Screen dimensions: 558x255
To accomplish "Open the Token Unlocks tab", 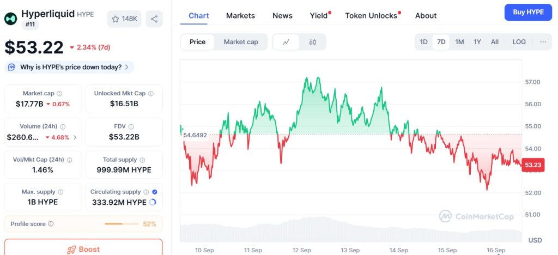I will (371, 16).
